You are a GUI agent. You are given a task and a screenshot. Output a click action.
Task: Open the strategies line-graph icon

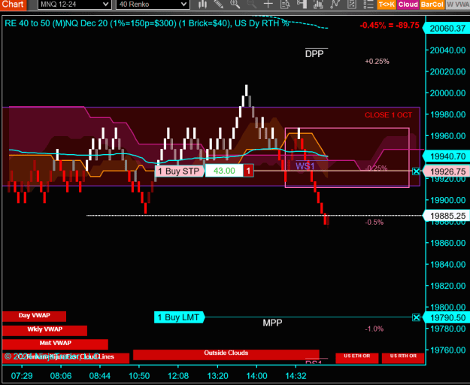[335, 5]
